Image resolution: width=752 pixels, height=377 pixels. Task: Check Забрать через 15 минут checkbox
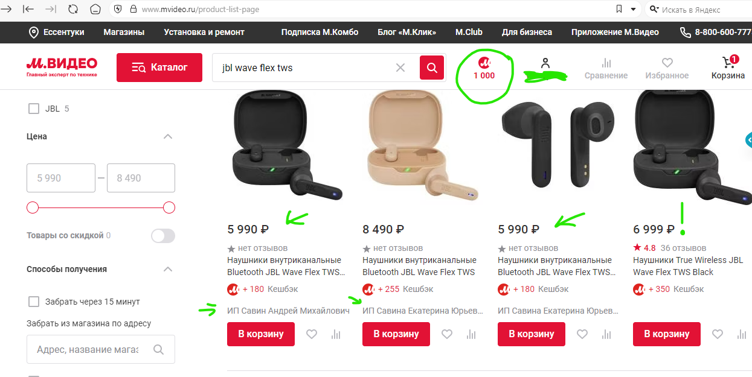point(34,302)
